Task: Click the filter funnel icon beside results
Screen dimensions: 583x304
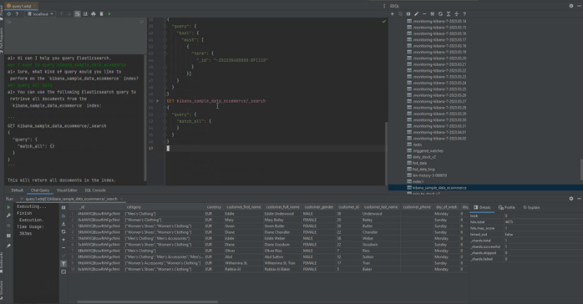Action: click(x=63, y=263)
